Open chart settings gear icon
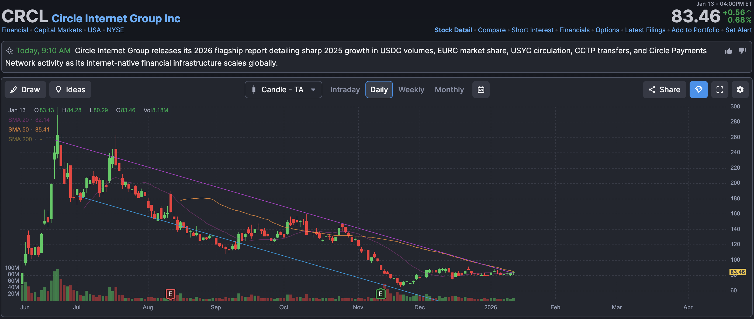Viewport: 754px width, 319px height. (x=740, y=90)
